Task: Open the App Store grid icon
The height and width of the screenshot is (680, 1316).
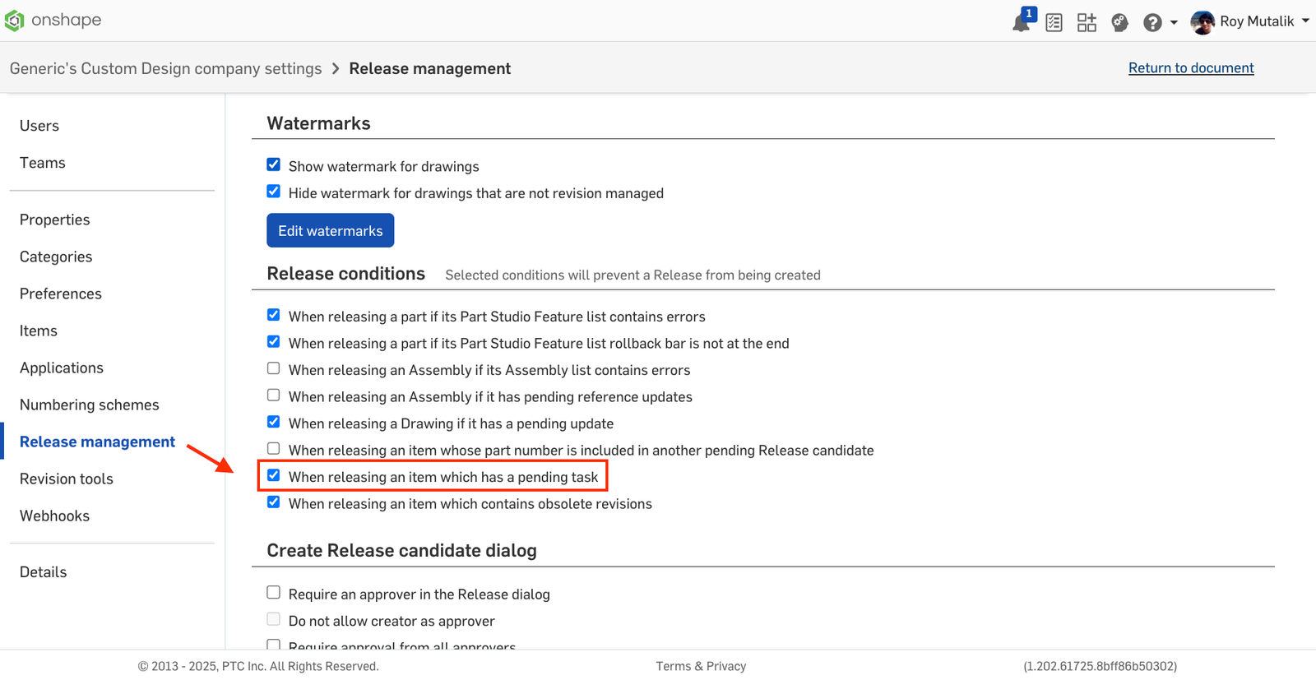Action: tap(1087, 22)
